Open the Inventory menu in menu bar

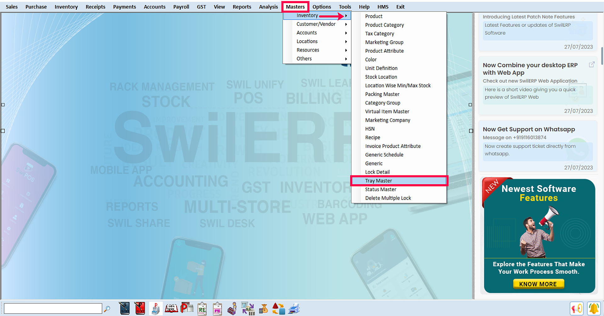point(66,7)
